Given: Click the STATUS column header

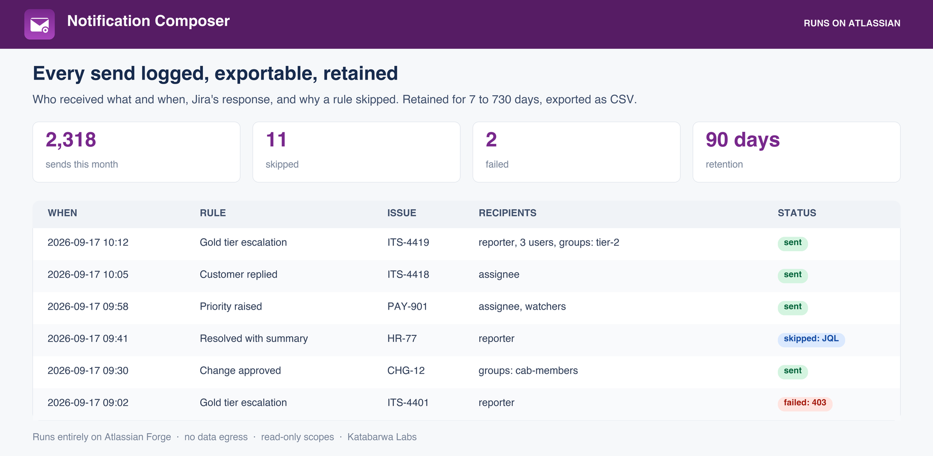Looking at the screenshot, I should 797,213.
